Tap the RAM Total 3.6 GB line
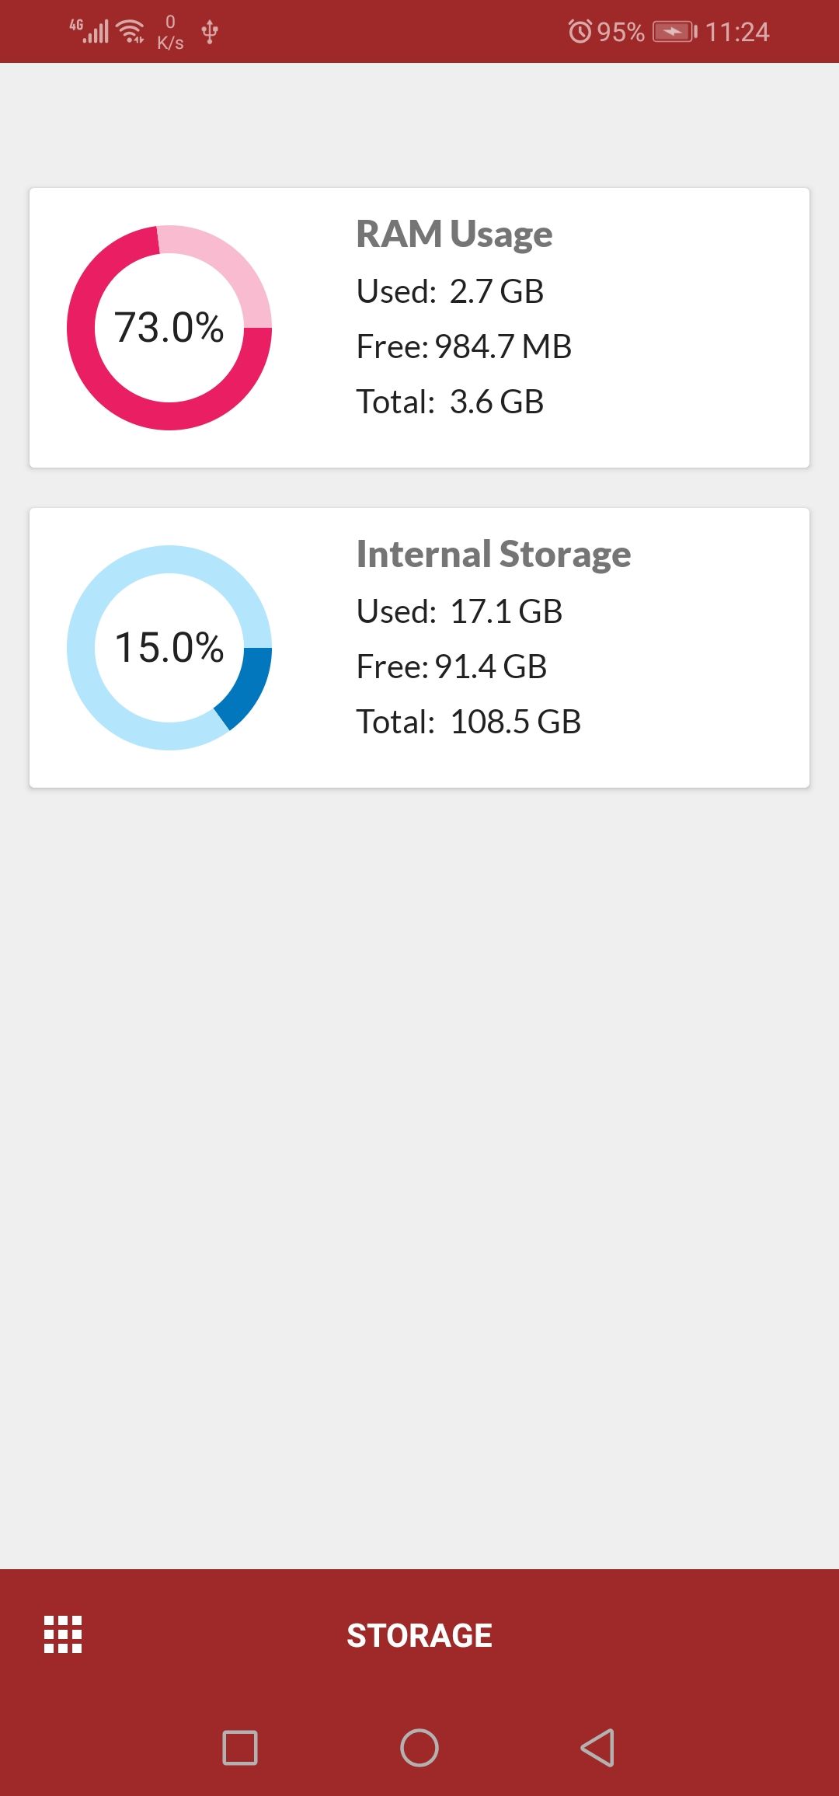Image resolution: width=839 pixels, height=1796 pixels. coord(450,402)
